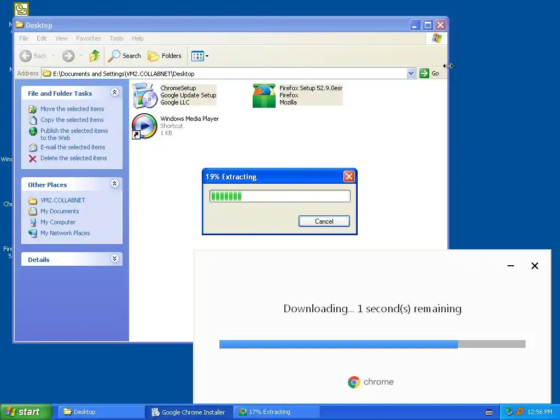
Task: Go up one folder level
Action: pos(95,56)
